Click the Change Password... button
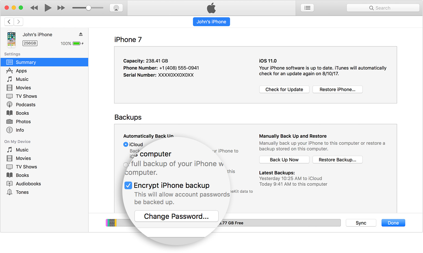This screenshot has width=423, height=253. [177, 216]
